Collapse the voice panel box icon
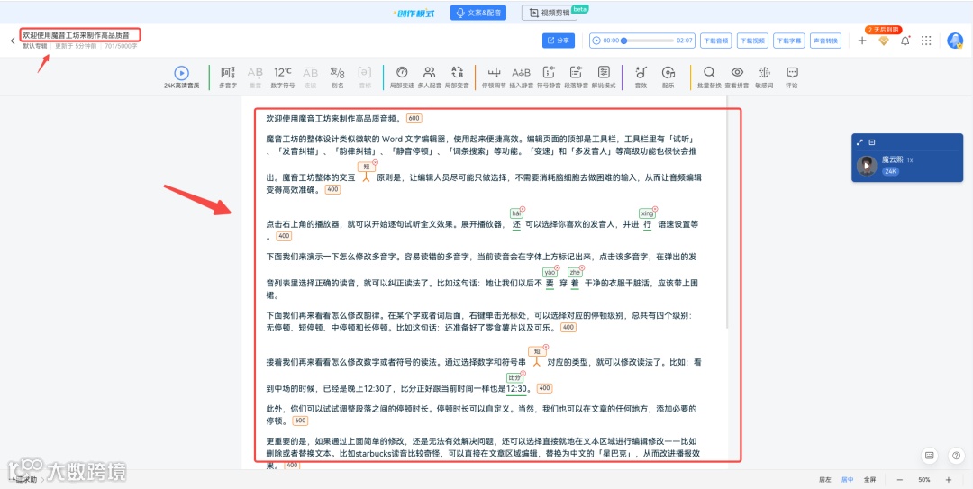Image resolution: width=973 pixels, height=489 pixels. (872, 142)
